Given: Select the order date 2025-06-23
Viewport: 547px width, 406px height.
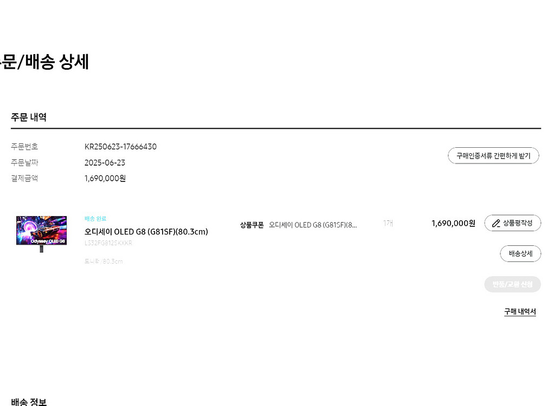Looking at the screenshot, I should click(105, 162).
